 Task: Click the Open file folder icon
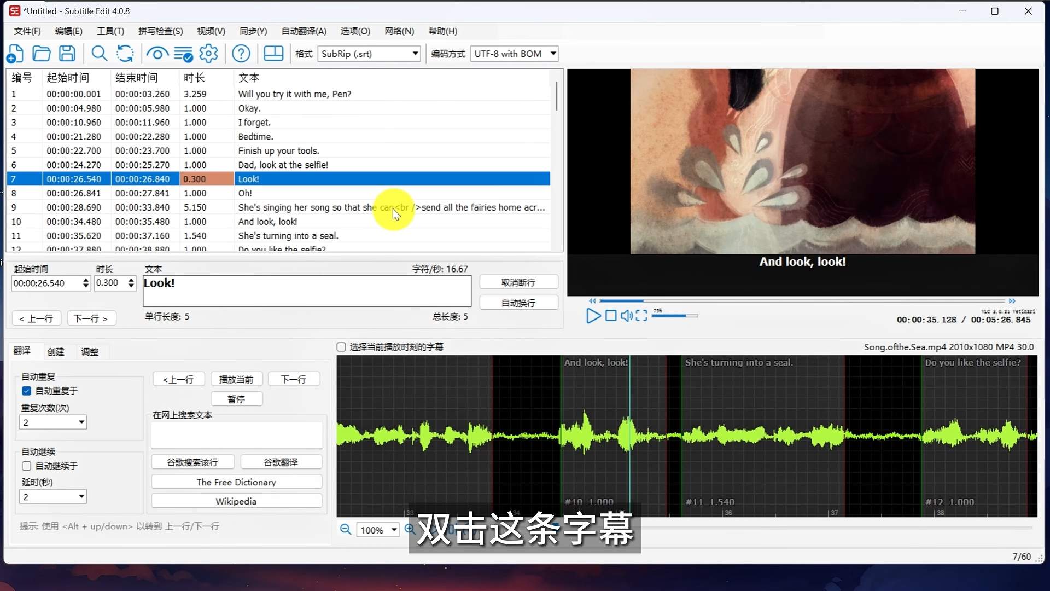coord(42,54)
